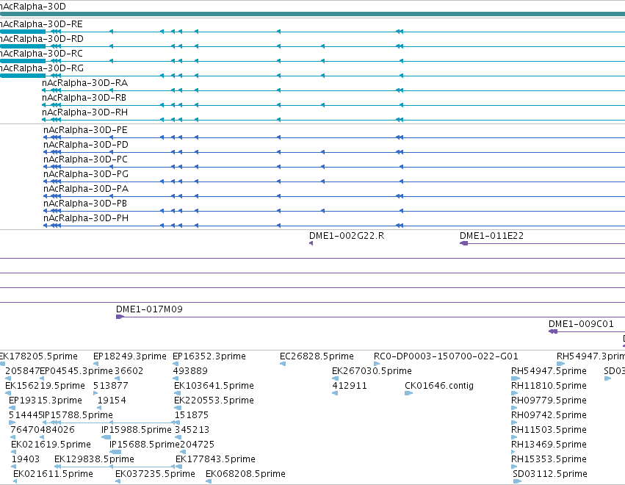Select transcript nAcRalpha-30D-RH label
This screenshot has height=485, width=625.
85,112
